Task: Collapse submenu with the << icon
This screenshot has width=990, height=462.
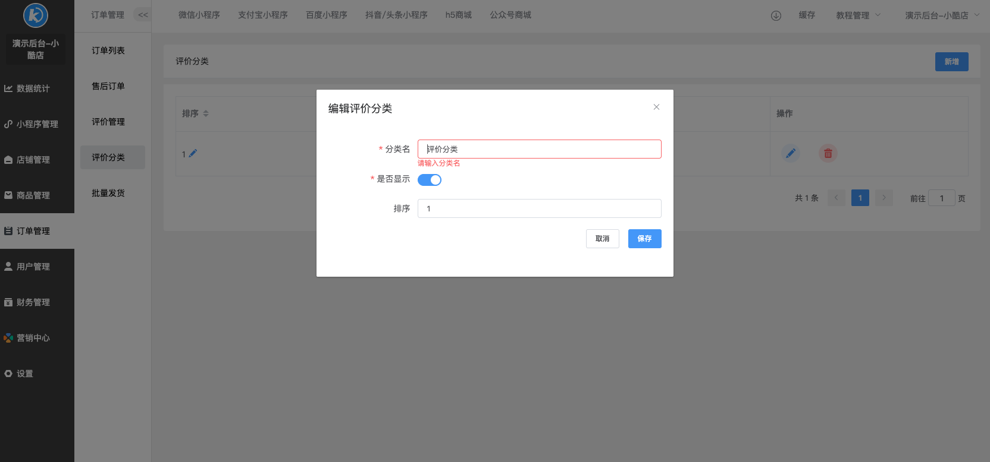Action: click(x=143, y=15)
